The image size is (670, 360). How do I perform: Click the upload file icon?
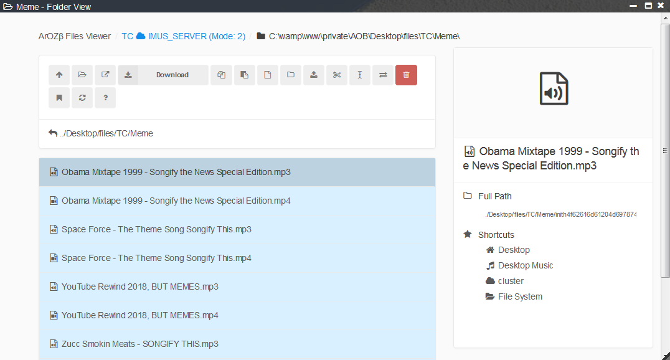tap(314, 75)
